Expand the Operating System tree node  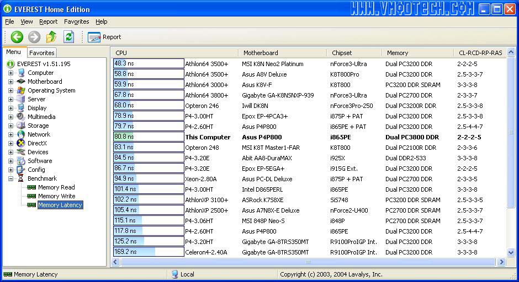click(10, 90)
